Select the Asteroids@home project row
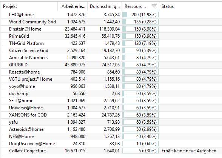 pos(111,129)
